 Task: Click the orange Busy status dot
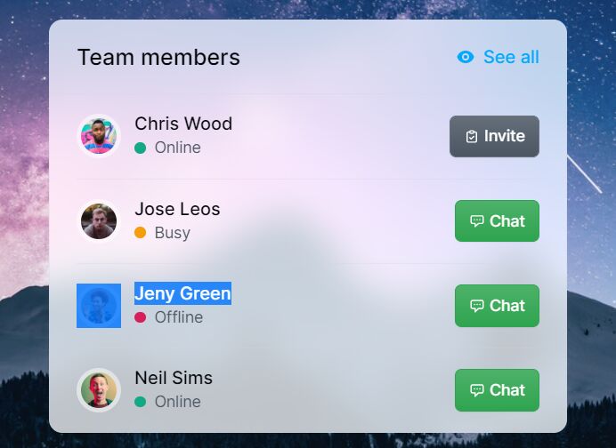(x=141, y=233)
